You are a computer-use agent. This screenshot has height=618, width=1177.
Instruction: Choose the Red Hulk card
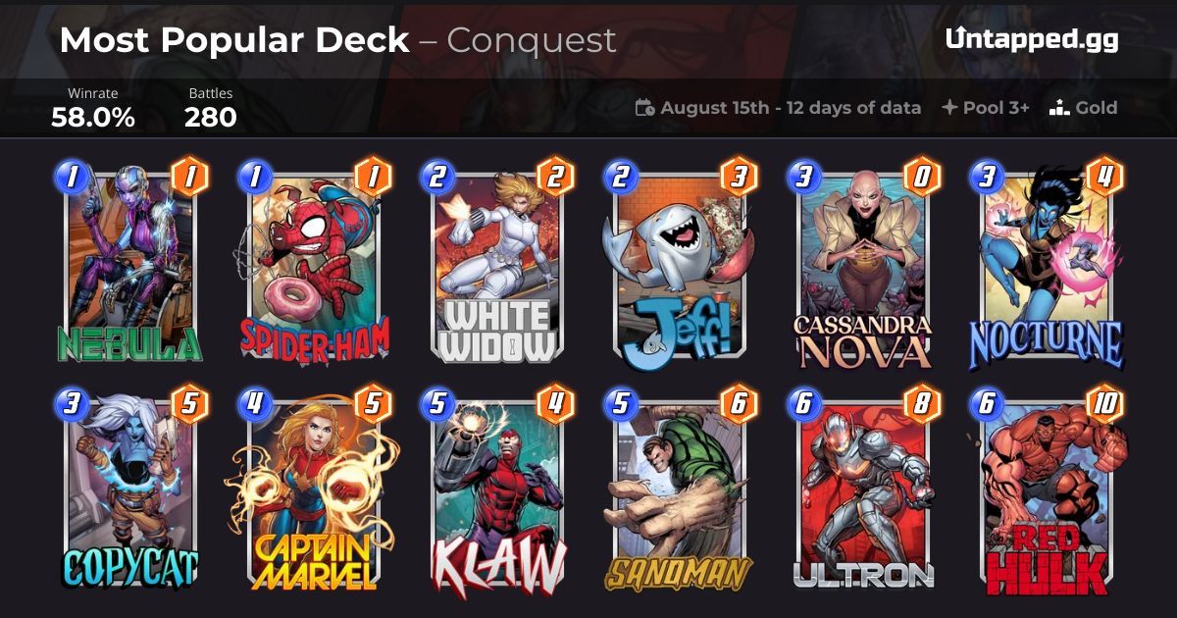[1047, 489]
